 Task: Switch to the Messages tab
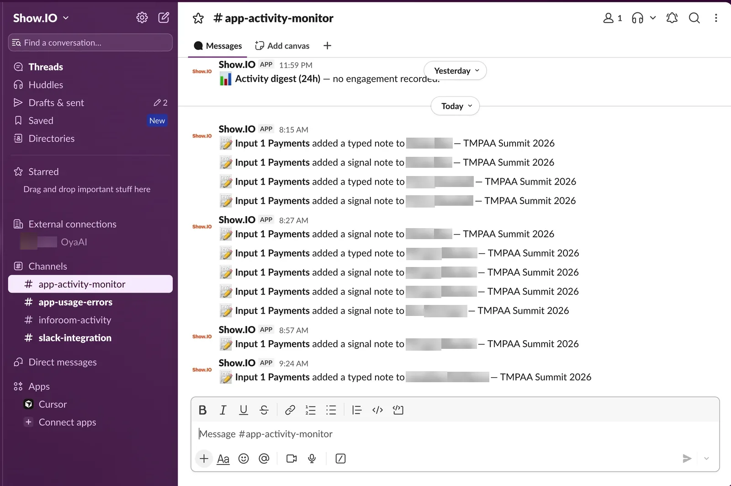click(218, 46)
